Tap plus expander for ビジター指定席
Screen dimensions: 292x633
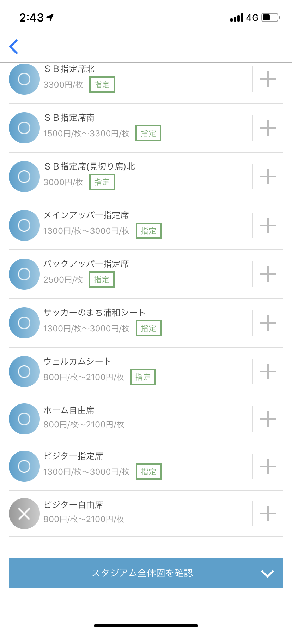(268, 466)
